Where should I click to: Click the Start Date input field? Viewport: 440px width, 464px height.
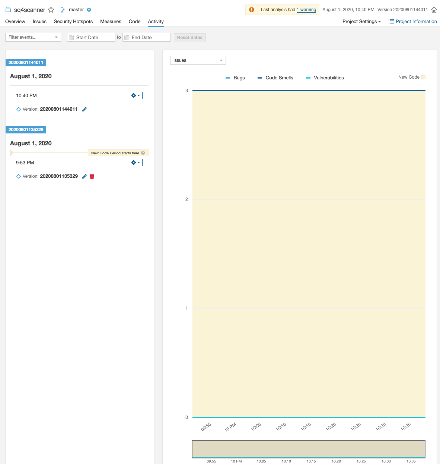pyautogui.click(x=91, y=37)
